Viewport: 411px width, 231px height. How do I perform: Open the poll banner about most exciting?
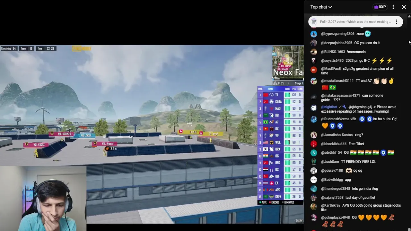click(x=355, y=22)
